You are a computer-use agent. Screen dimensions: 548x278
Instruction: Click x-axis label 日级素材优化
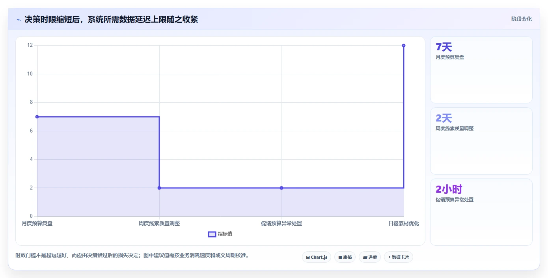point(404,223)
